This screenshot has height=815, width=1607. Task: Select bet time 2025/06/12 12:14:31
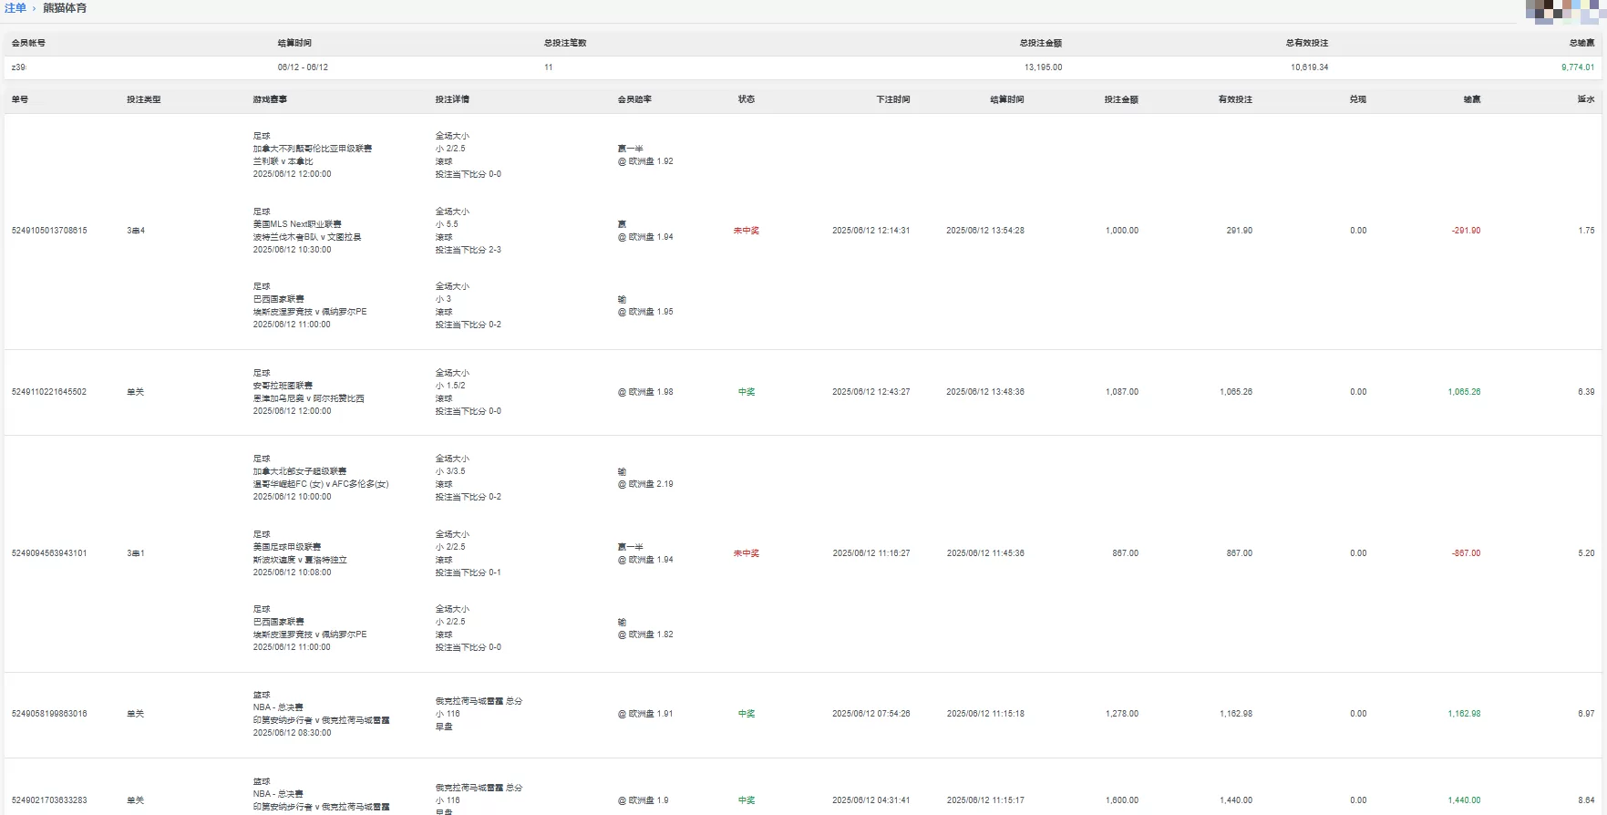tap(870, 231)
